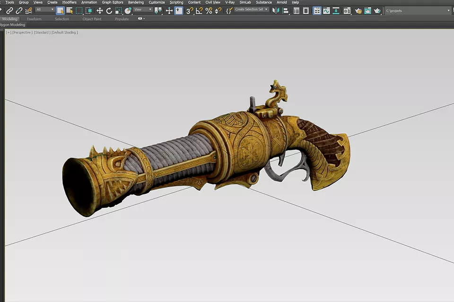
Task: Open the Views menu
Action: [38, 2]
